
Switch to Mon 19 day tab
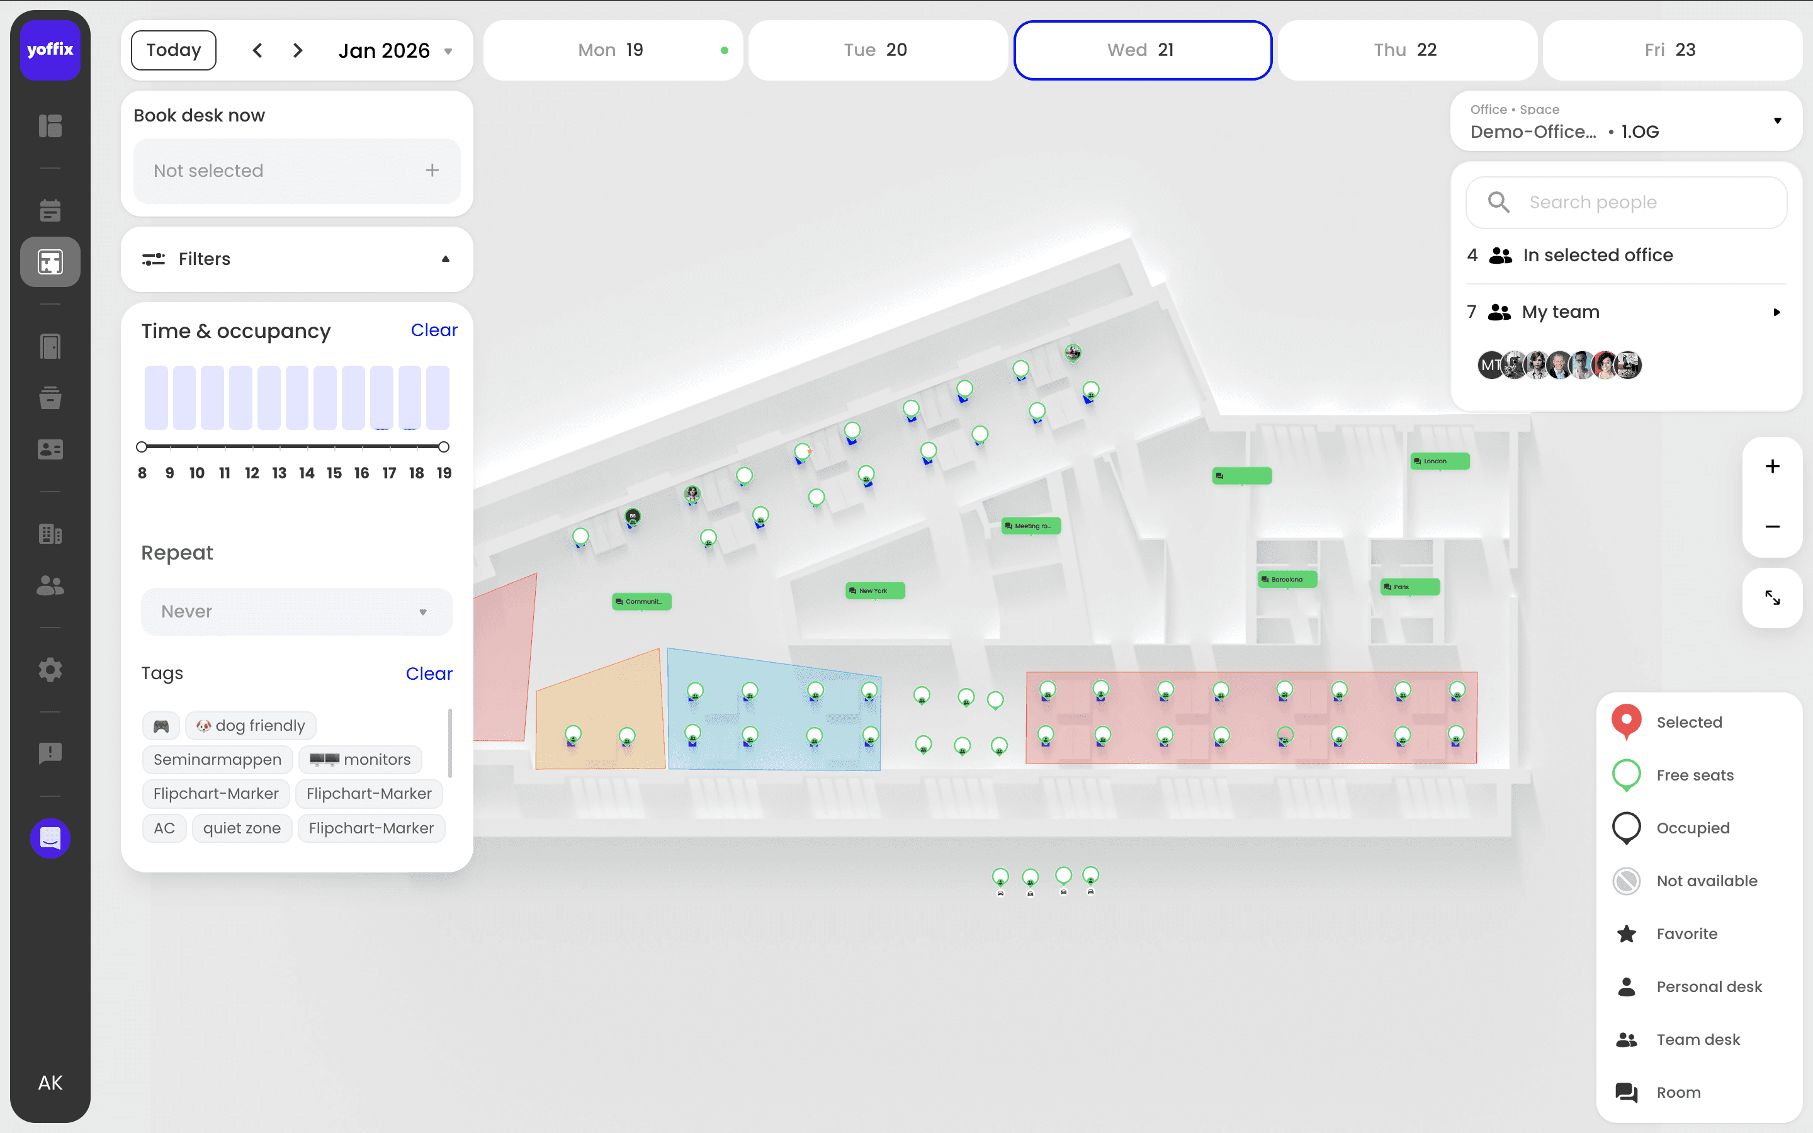[612, 50]
